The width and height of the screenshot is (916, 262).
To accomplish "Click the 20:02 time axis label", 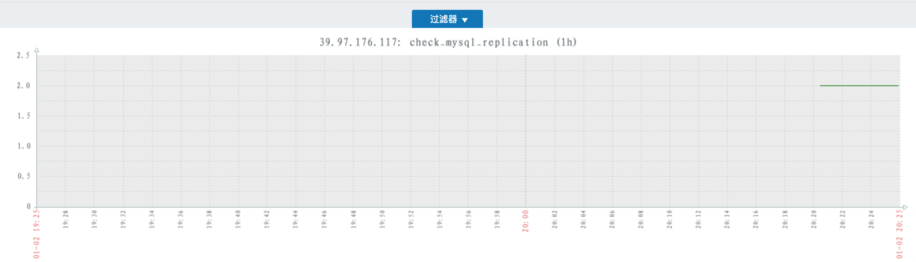I will (554, 219).
